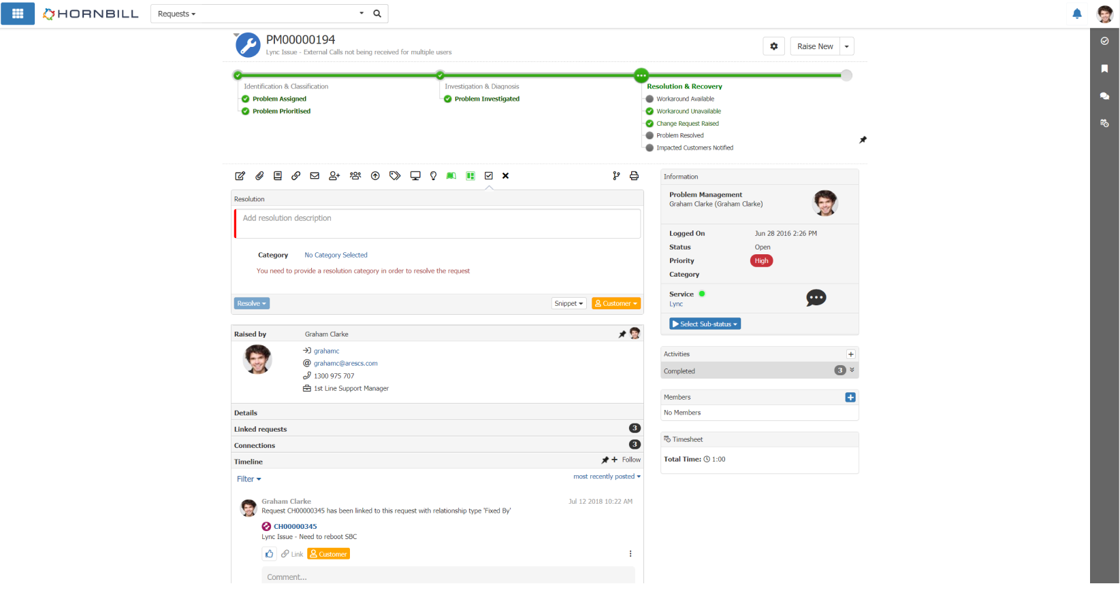Click the cancel X icon in toolbar
This screenshot has width=1120, height=603.
coord(506,176)
